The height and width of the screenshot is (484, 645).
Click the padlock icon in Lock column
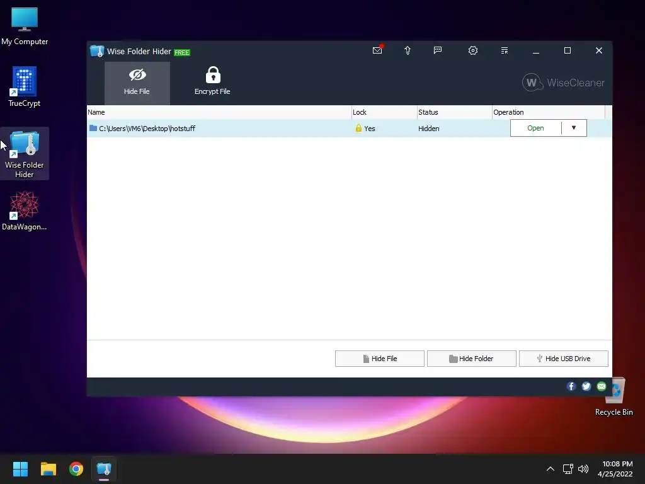click(358, 128)
